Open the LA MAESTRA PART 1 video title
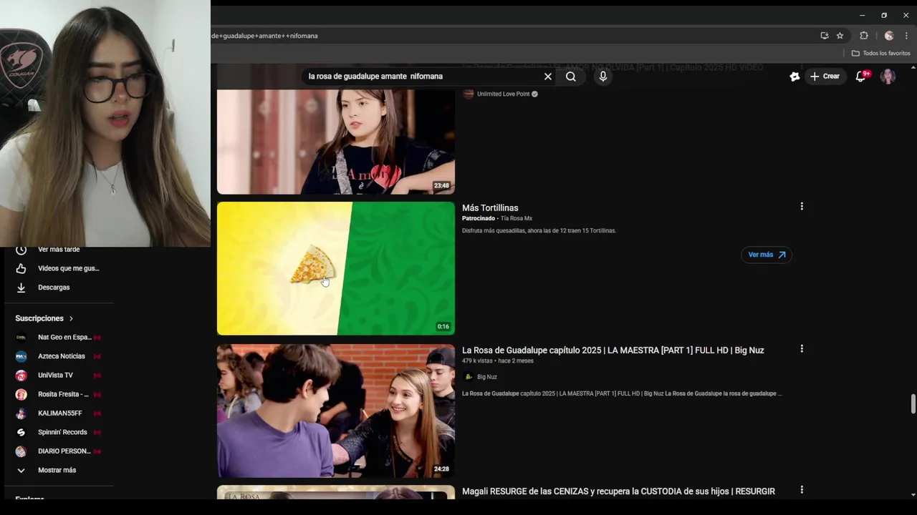 point(613,350)
